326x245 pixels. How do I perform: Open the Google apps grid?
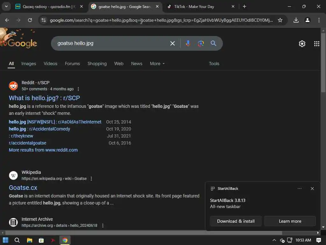316,43
